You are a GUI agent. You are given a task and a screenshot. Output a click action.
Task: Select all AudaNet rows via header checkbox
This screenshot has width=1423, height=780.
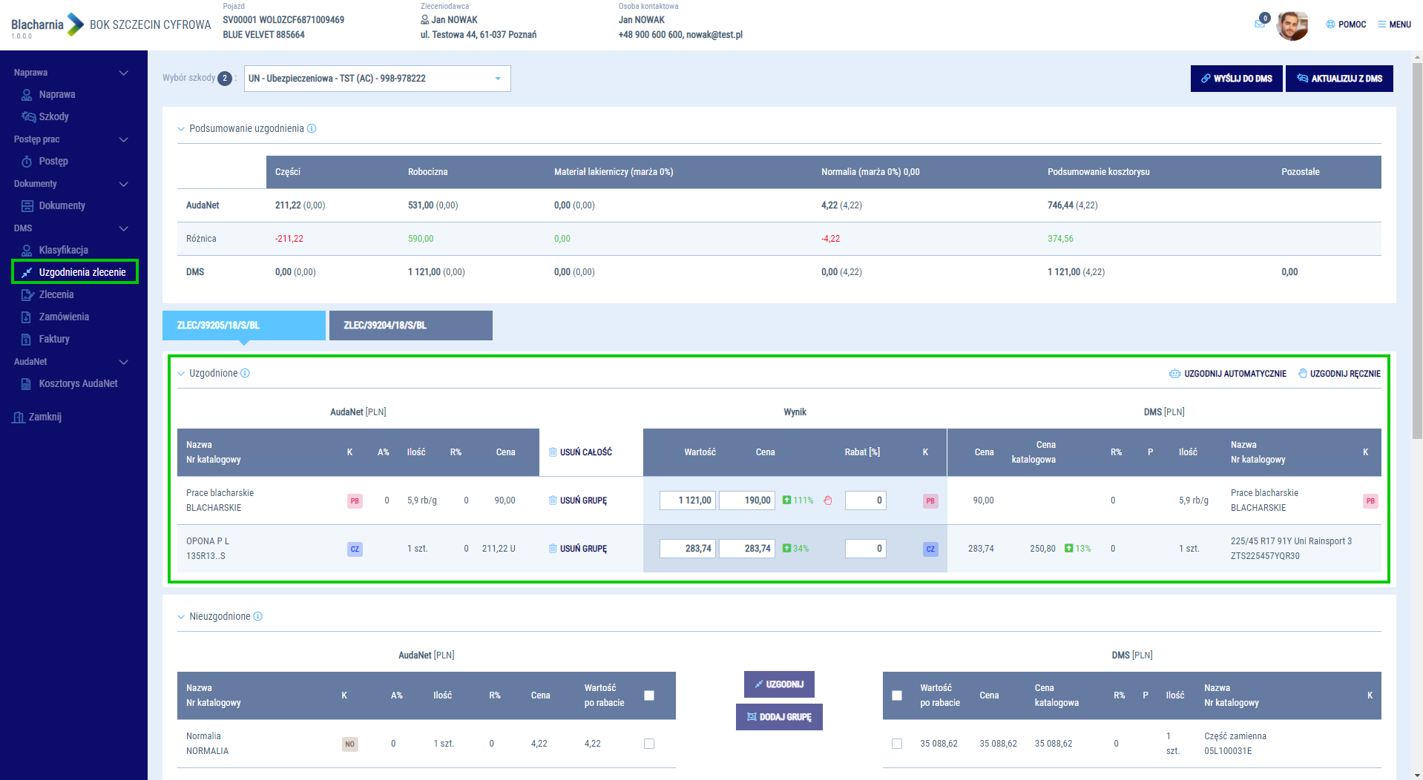pyautogui.click(x=649, y=695)
